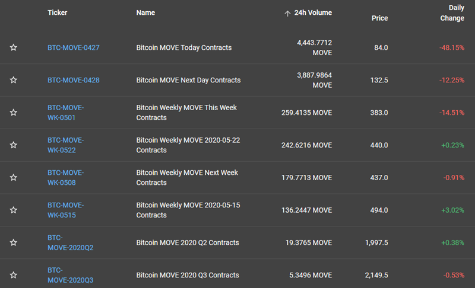Click the sort arrow next to 24h Volume
475x288 pixels.
coord(287,13)
